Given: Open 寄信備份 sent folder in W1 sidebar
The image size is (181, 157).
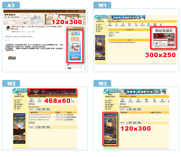Looking at the screenshot, I should tap(99, 28).
